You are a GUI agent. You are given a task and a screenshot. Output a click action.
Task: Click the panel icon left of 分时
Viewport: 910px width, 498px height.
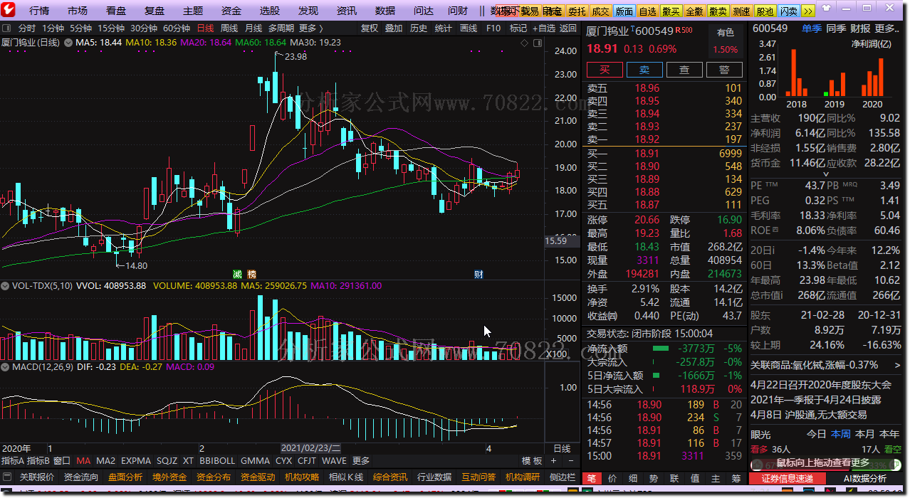pyautogui.click(x=6, y=28)
